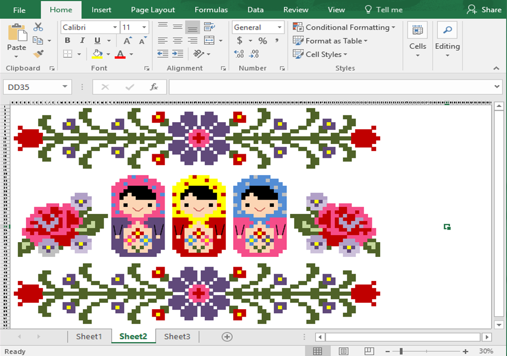Switch to the Formulas ribbon tab

click(211, 9)
